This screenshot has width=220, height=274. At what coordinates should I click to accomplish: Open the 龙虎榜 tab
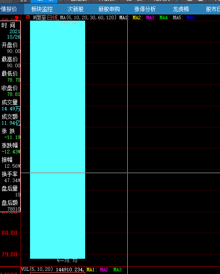tap(181, 9)
